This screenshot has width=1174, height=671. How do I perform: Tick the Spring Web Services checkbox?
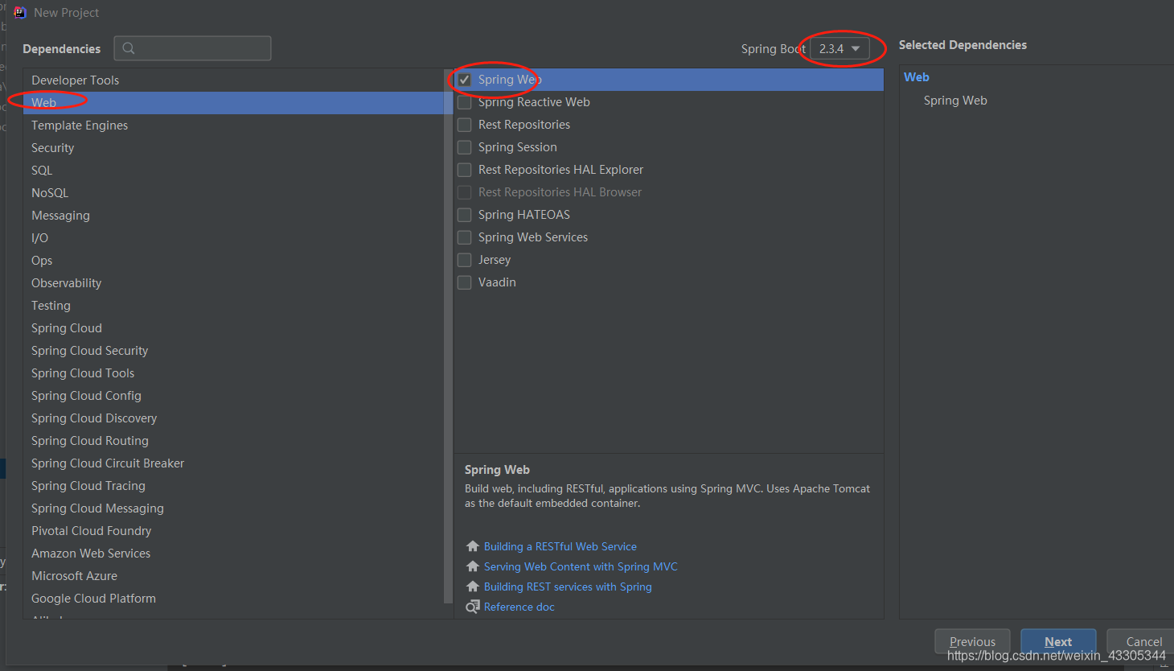tap(465, 237)
